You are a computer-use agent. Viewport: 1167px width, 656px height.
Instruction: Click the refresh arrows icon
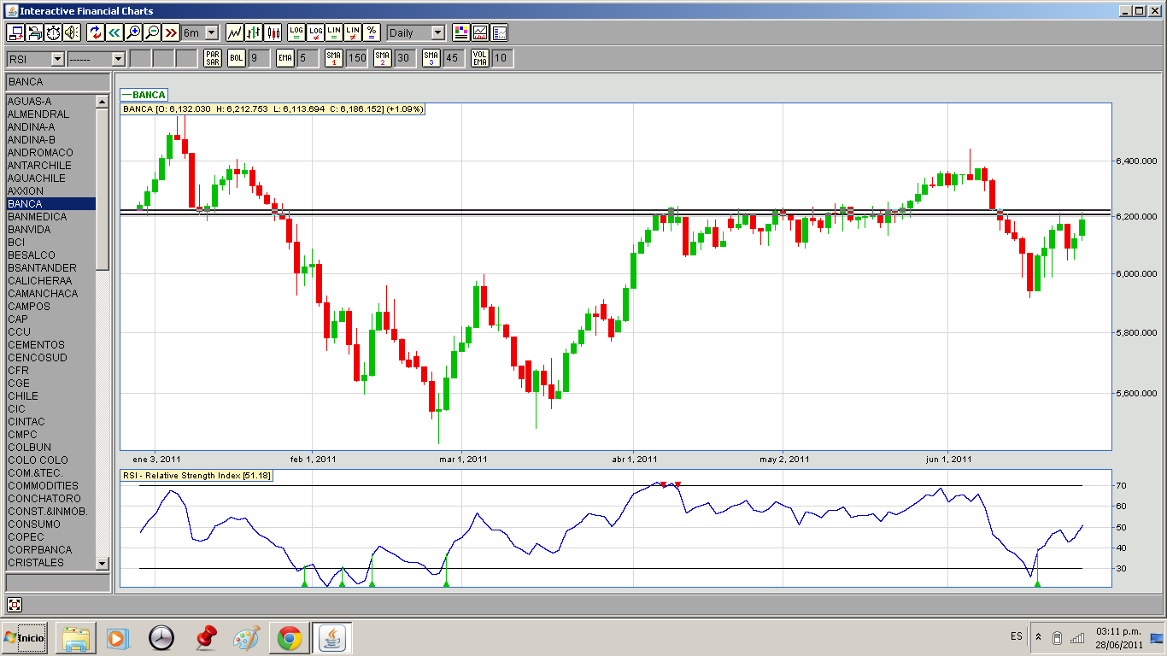96,32
